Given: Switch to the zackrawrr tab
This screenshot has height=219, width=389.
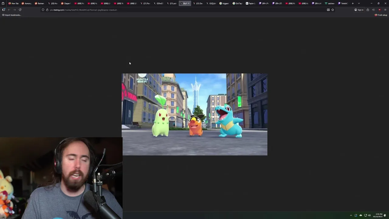Looking at the screenshot, I should tap(330, 3).
